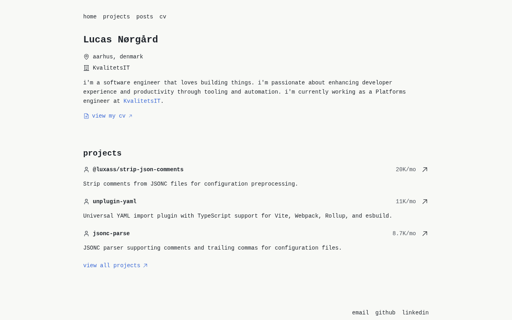This screenshot has height=320, width=512.
Task: Open the cv navigation item
Action: pos(163,17)
